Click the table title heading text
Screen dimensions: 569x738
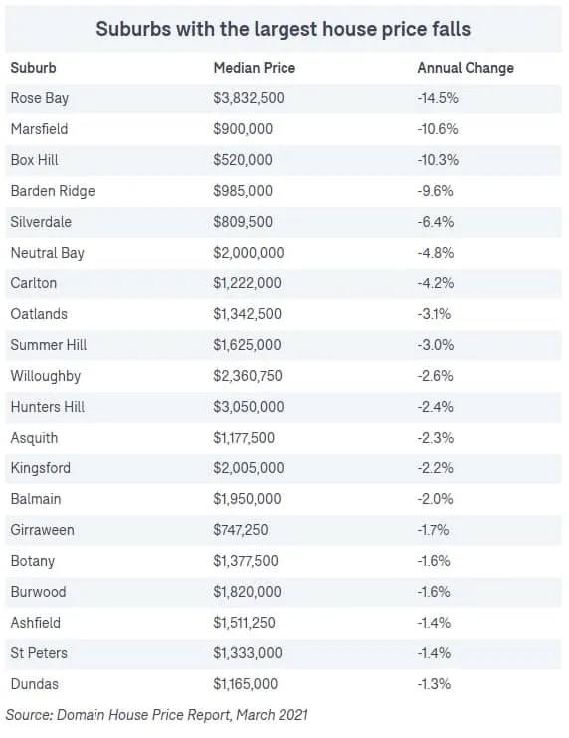[x=284, y=29]
